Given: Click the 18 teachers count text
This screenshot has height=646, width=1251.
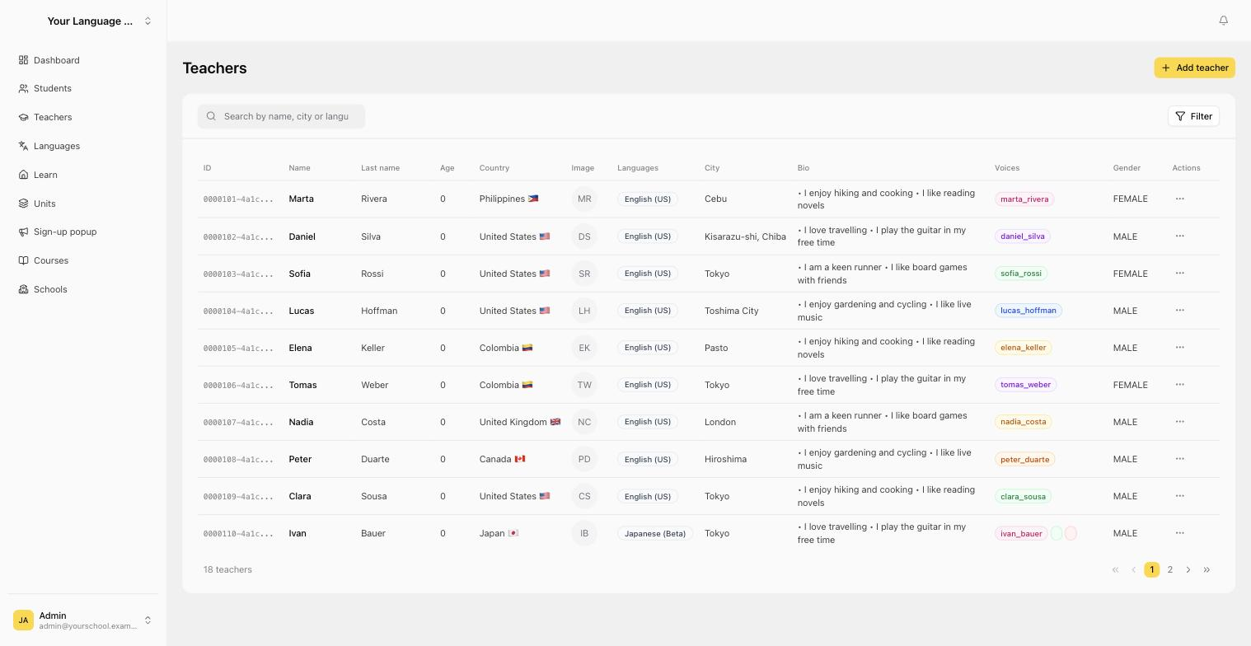Looking at the screenshot, I should point(227,569).
